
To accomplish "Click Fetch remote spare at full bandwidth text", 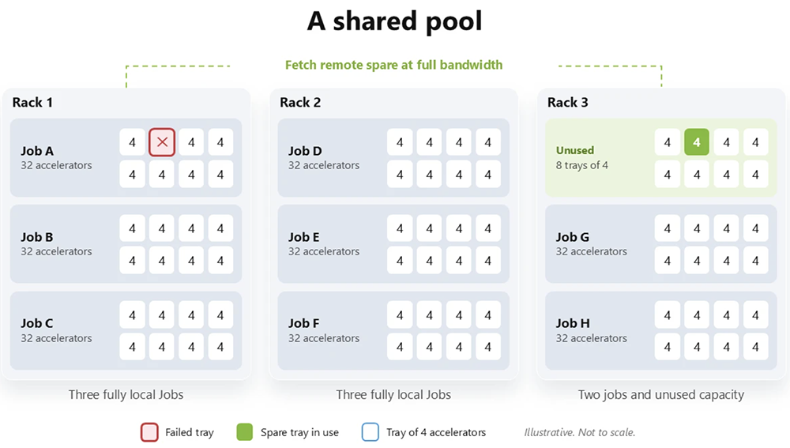I will click(394, 65).
